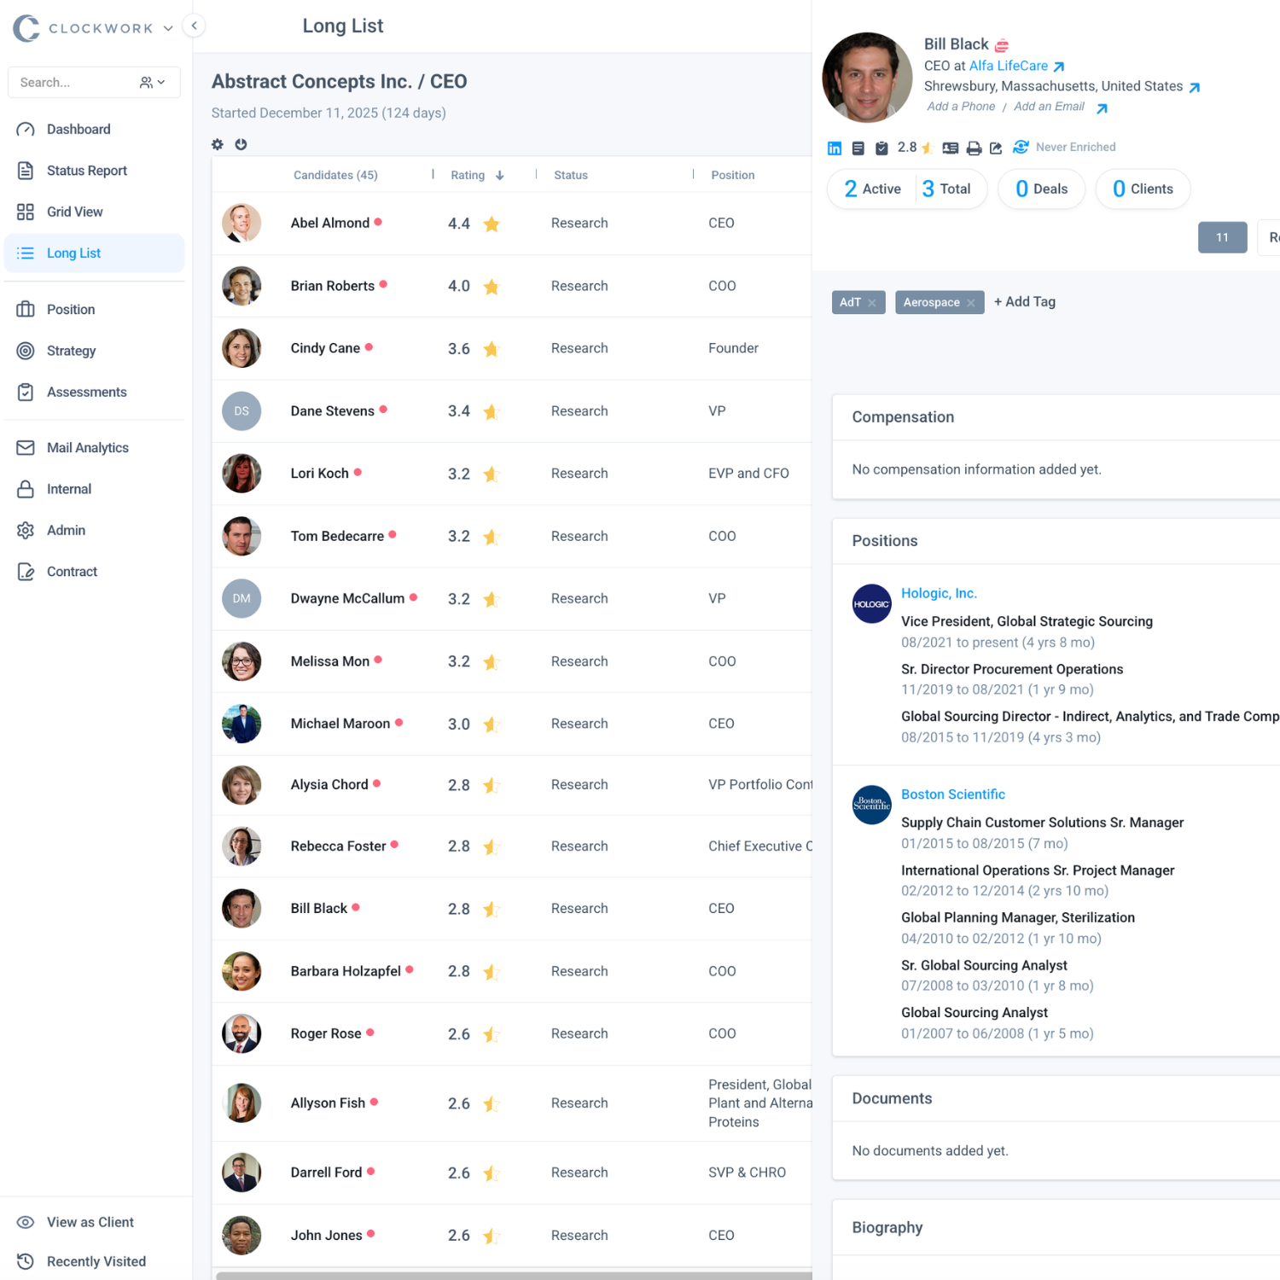
Task: Open Grid View from the sidebar
Action: (75, 212)
